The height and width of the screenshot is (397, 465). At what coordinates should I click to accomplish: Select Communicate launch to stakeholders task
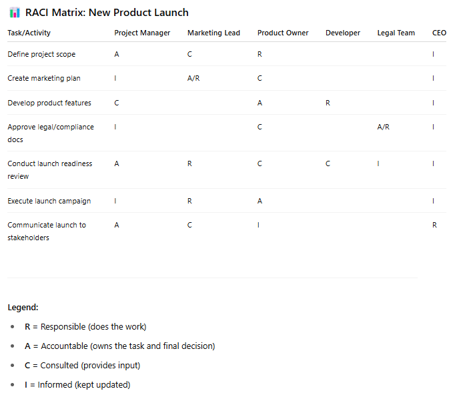coord(47,232)
